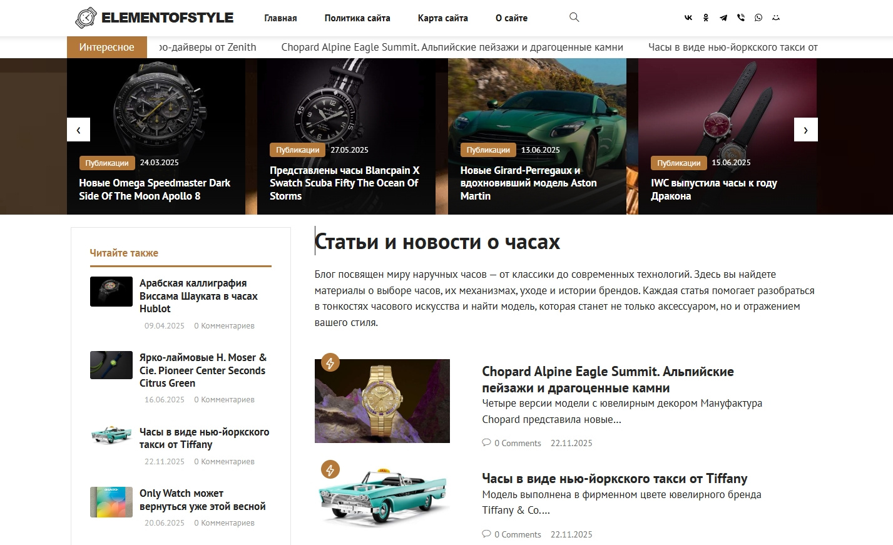The height and width of the screenshot is (545, 893).
Task: Open the Omega Speedmaster Dark Side slide title
Action: pyautogui.click(x=155, y=190)
